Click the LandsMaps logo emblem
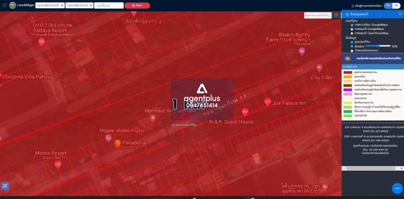This screenshot has height=199, width=404. pyautogui.click(x=13, y=5)
